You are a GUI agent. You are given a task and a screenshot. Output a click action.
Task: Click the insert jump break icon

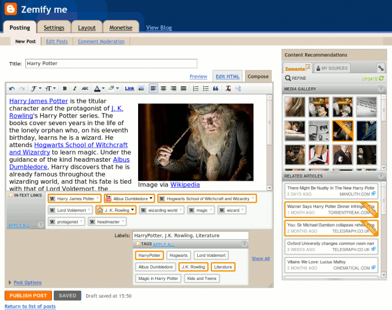click(238, 88)
